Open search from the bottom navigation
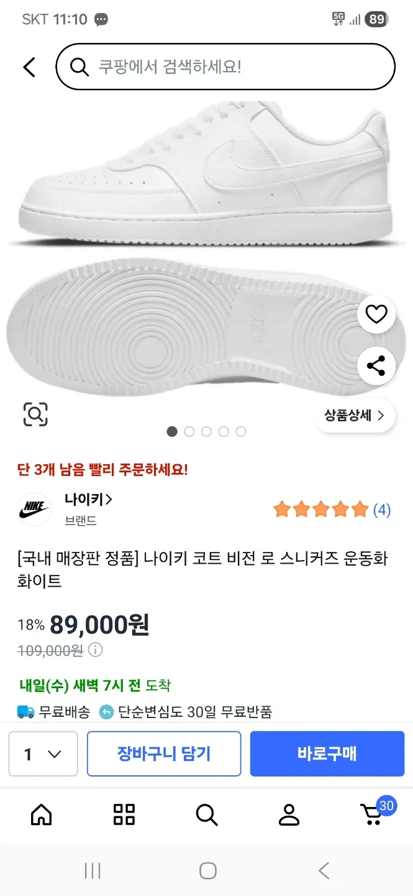This screenshot has height=896, width=413. [206, 816]
